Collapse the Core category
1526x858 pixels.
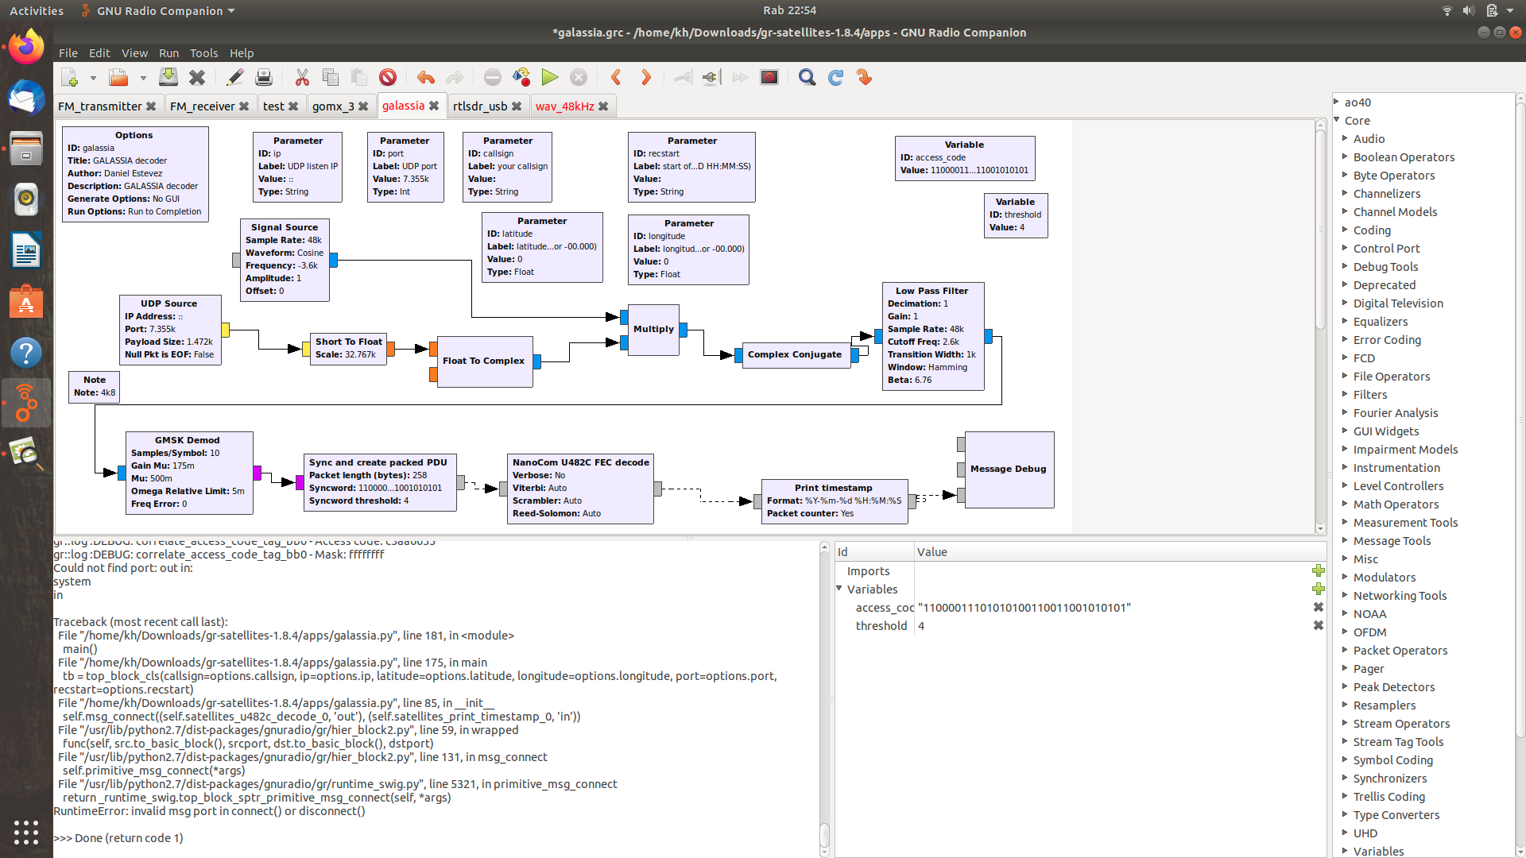(1337, 121)
